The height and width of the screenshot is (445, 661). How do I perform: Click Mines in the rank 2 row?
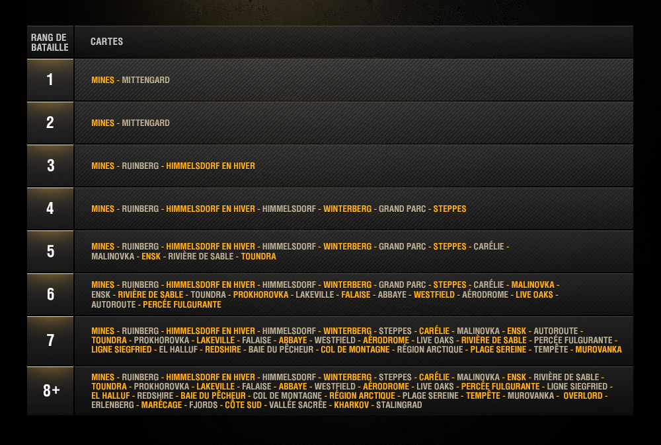(x=102, y=123)
